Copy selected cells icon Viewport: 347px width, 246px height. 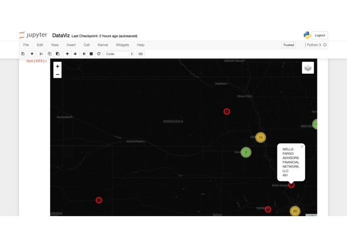tap(49, 54)
